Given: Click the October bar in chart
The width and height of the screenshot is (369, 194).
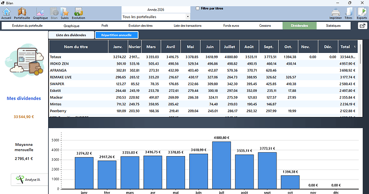Looking at the screenshot, I should click(x=290, y=182).
